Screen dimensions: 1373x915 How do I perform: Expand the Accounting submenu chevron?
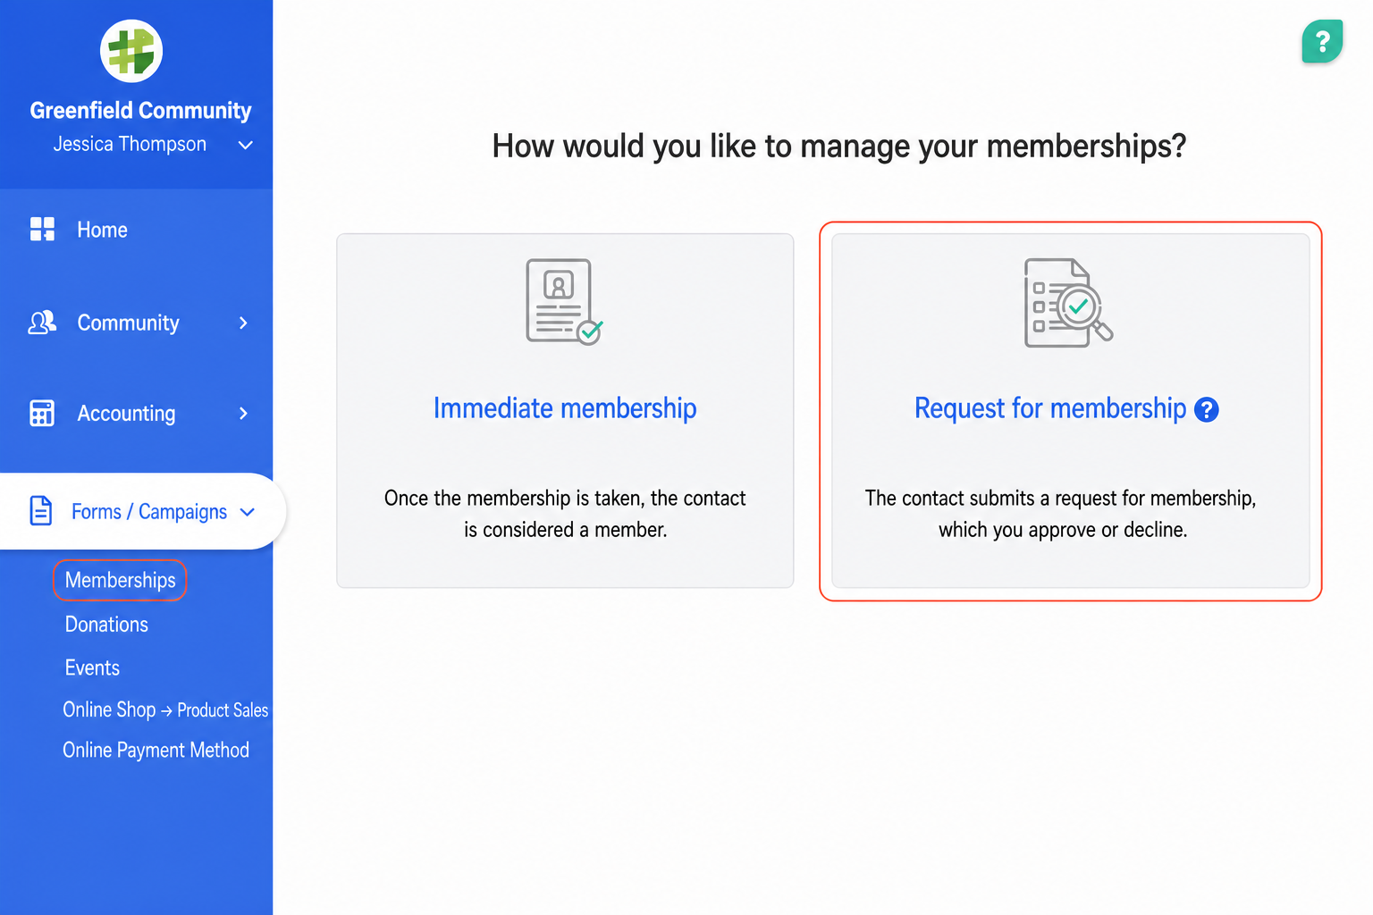pyautogui.click(x=243, y=413)
